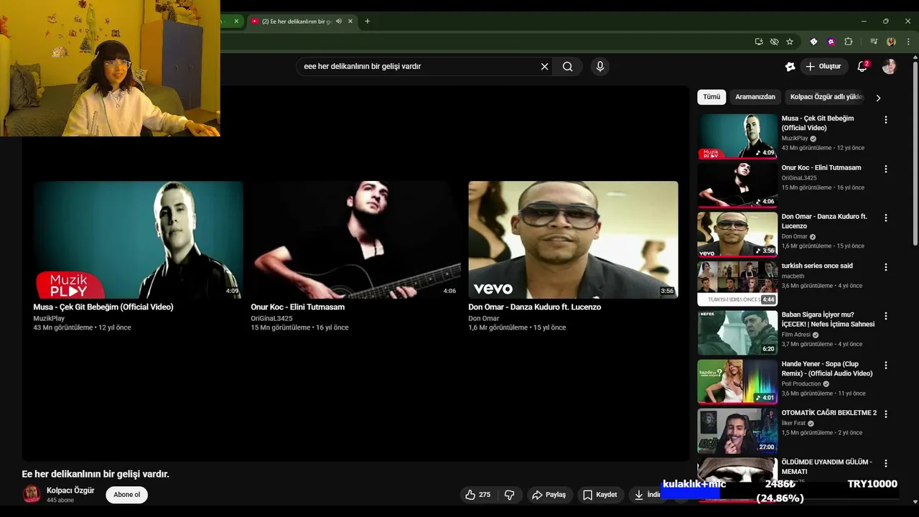Click the Kolpacı Özgür channel avatar

pyautogui.click(x=32, y=494)
